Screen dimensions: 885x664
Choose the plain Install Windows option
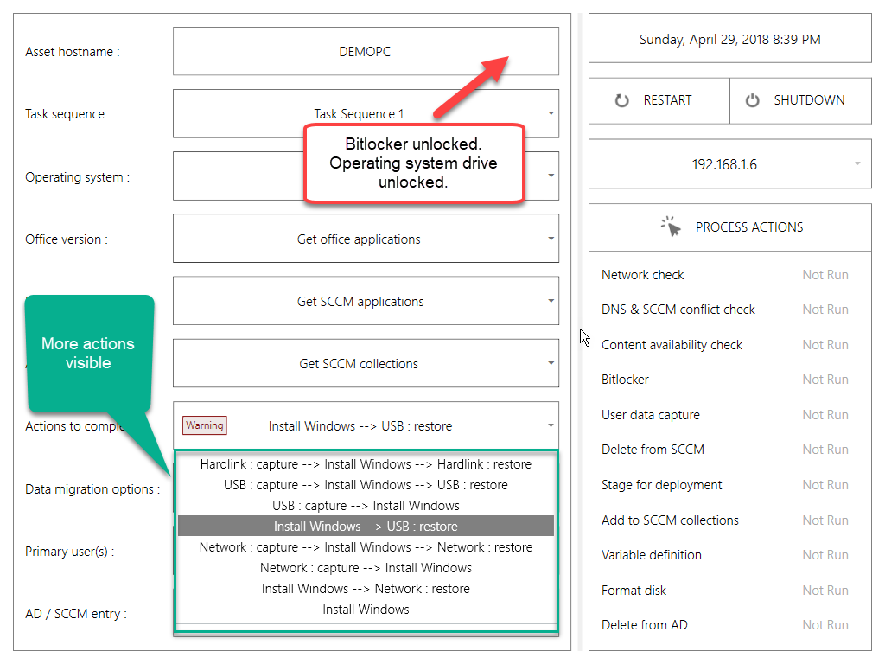pos(366,610)
